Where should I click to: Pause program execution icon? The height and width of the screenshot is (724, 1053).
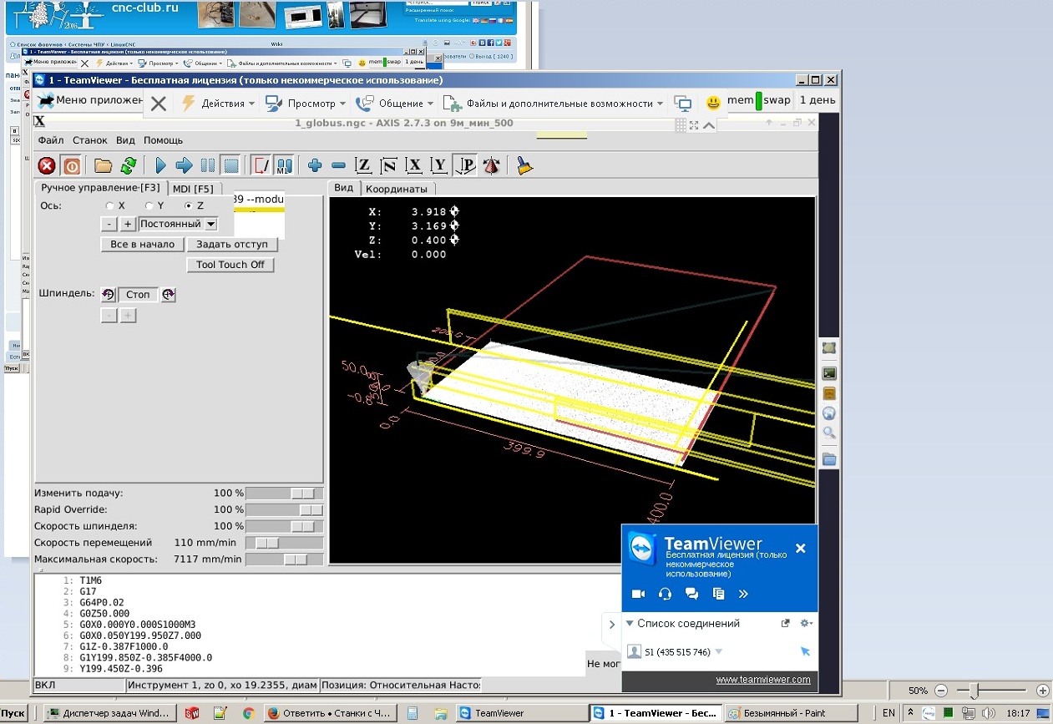(208, 165)
